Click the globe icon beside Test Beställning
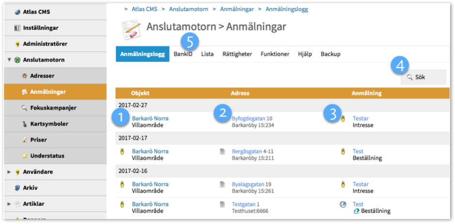The image size is (455, 224). 343,204
